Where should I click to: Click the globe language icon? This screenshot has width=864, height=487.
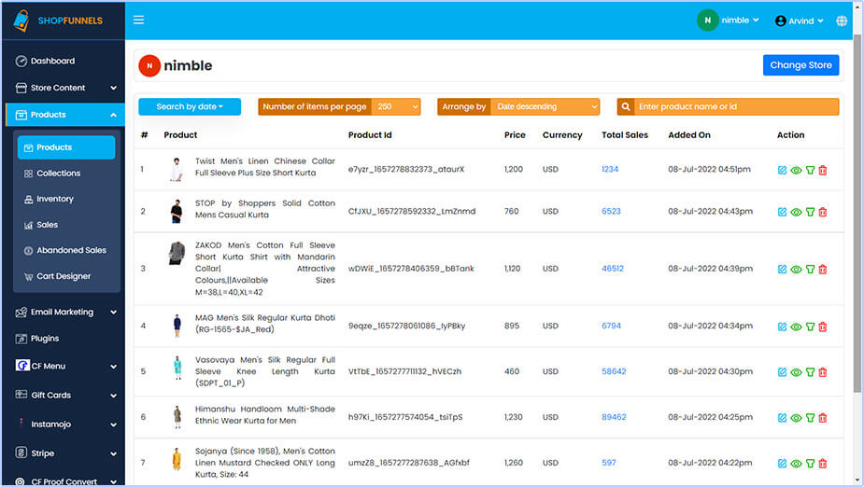click(842, 21)
